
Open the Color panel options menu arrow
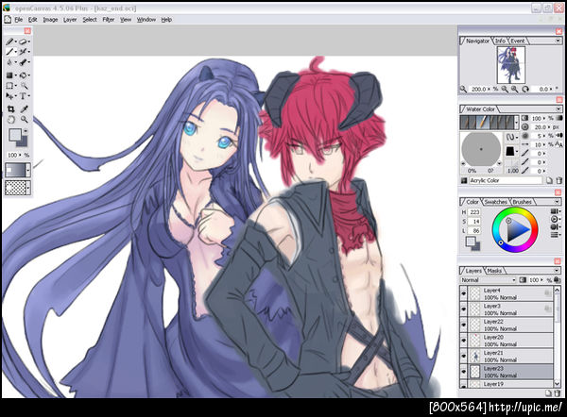558,202
